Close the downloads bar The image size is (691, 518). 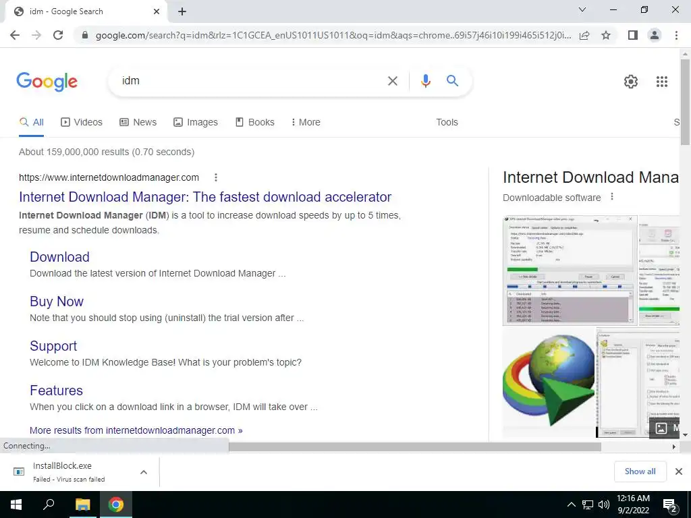[x=679, y=471]
